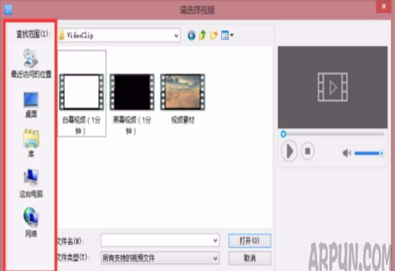Image resolution: width=395 pixels, height=271 pixels.
Task: Expand the VideoClip look-in dropdown
Action: click(176, 35)
